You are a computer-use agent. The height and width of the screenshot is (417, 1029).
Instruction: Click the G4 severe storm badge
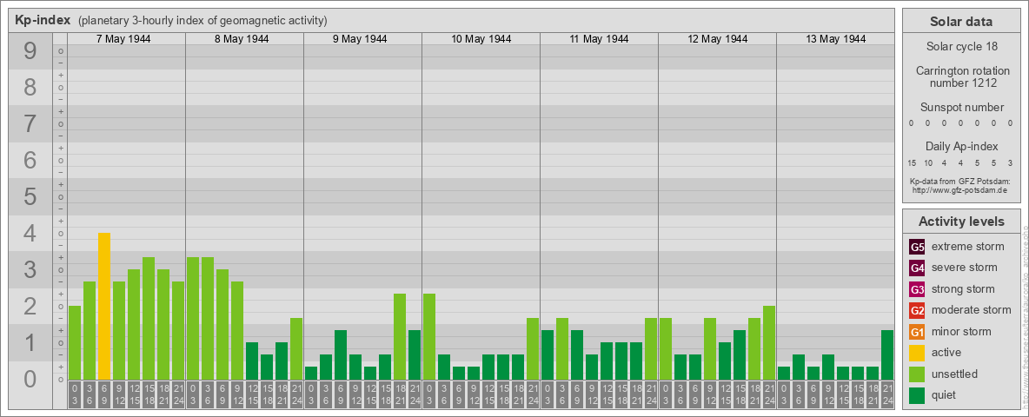point(917,268)
